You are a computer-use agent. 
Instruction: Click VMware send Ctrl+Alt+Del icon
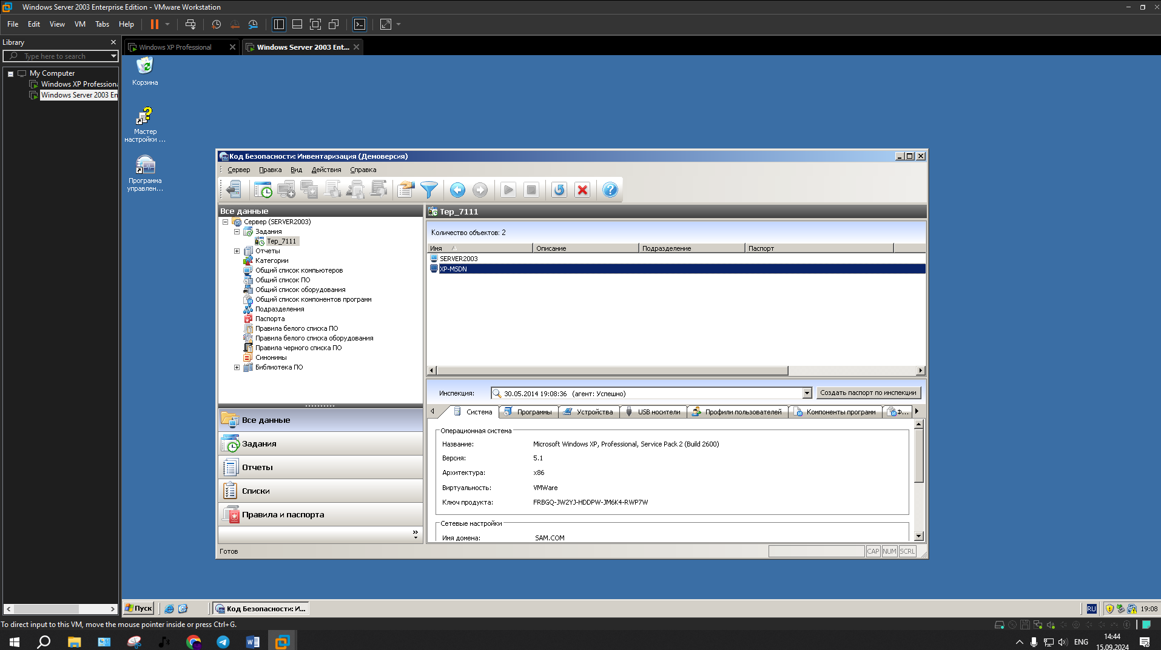click(190, 24)
